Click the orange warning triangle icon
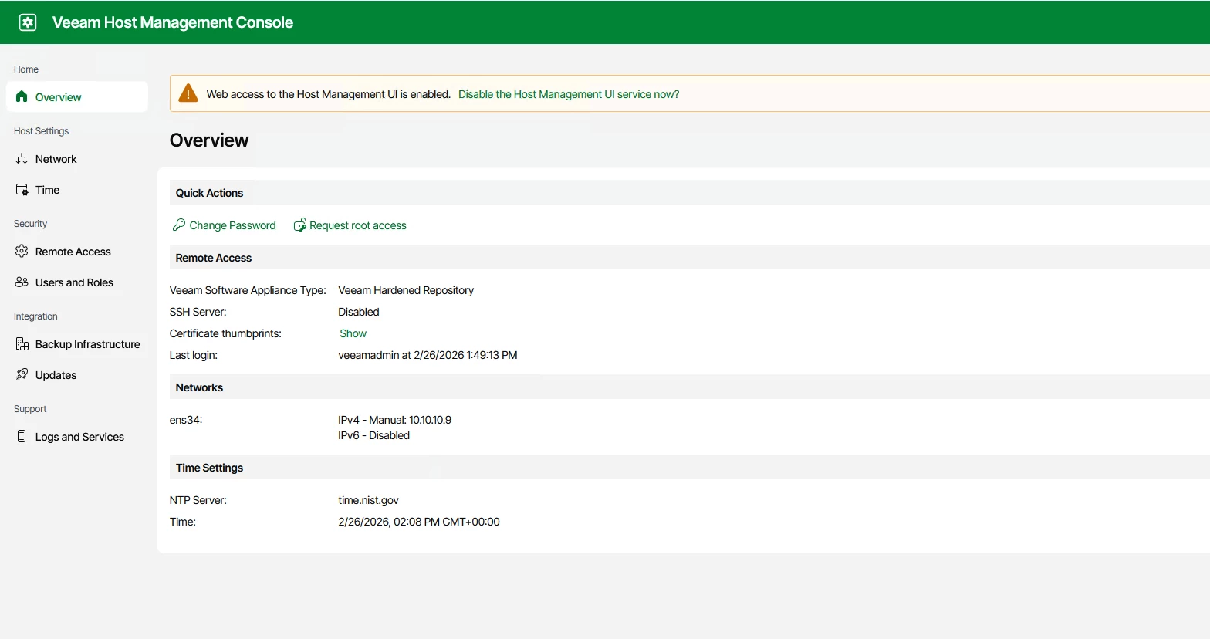Image resolution: width=1210 pixels, height=639 pixels. 188,93
